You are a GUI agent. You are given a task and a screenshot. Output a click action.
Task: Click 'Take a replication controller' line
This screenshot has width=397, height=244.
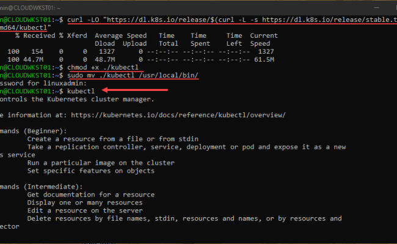pyautogui.click(x=186, y=147)
